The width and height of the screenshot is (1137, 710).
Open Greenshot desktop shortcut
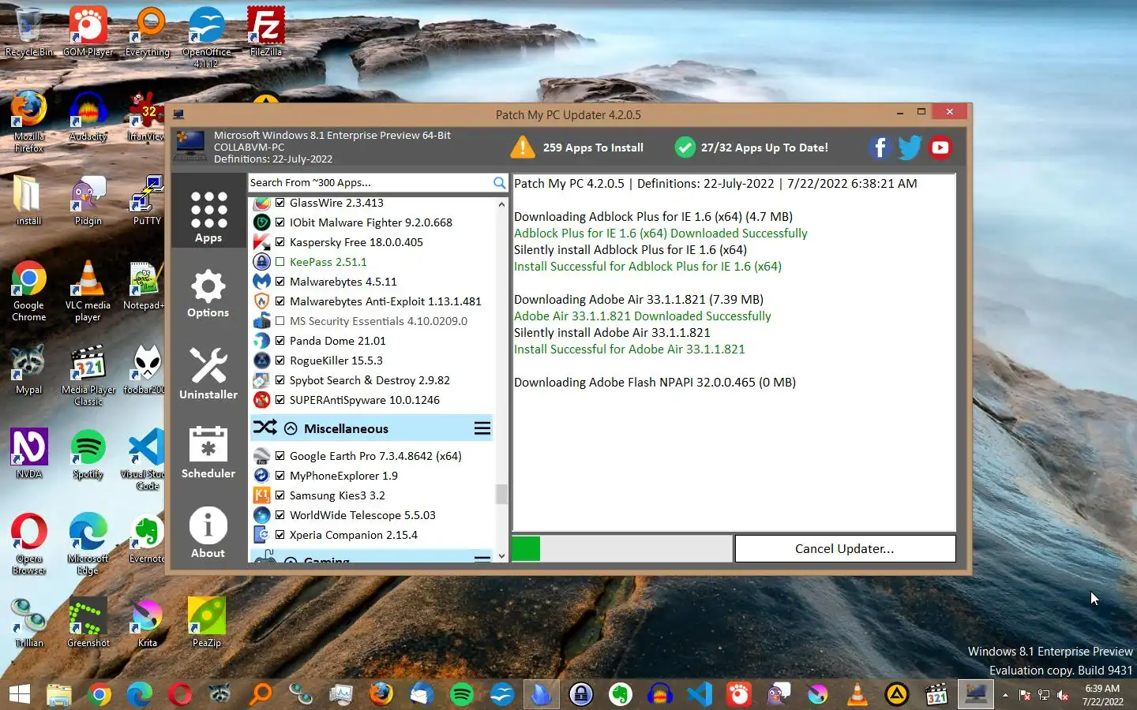88,622
